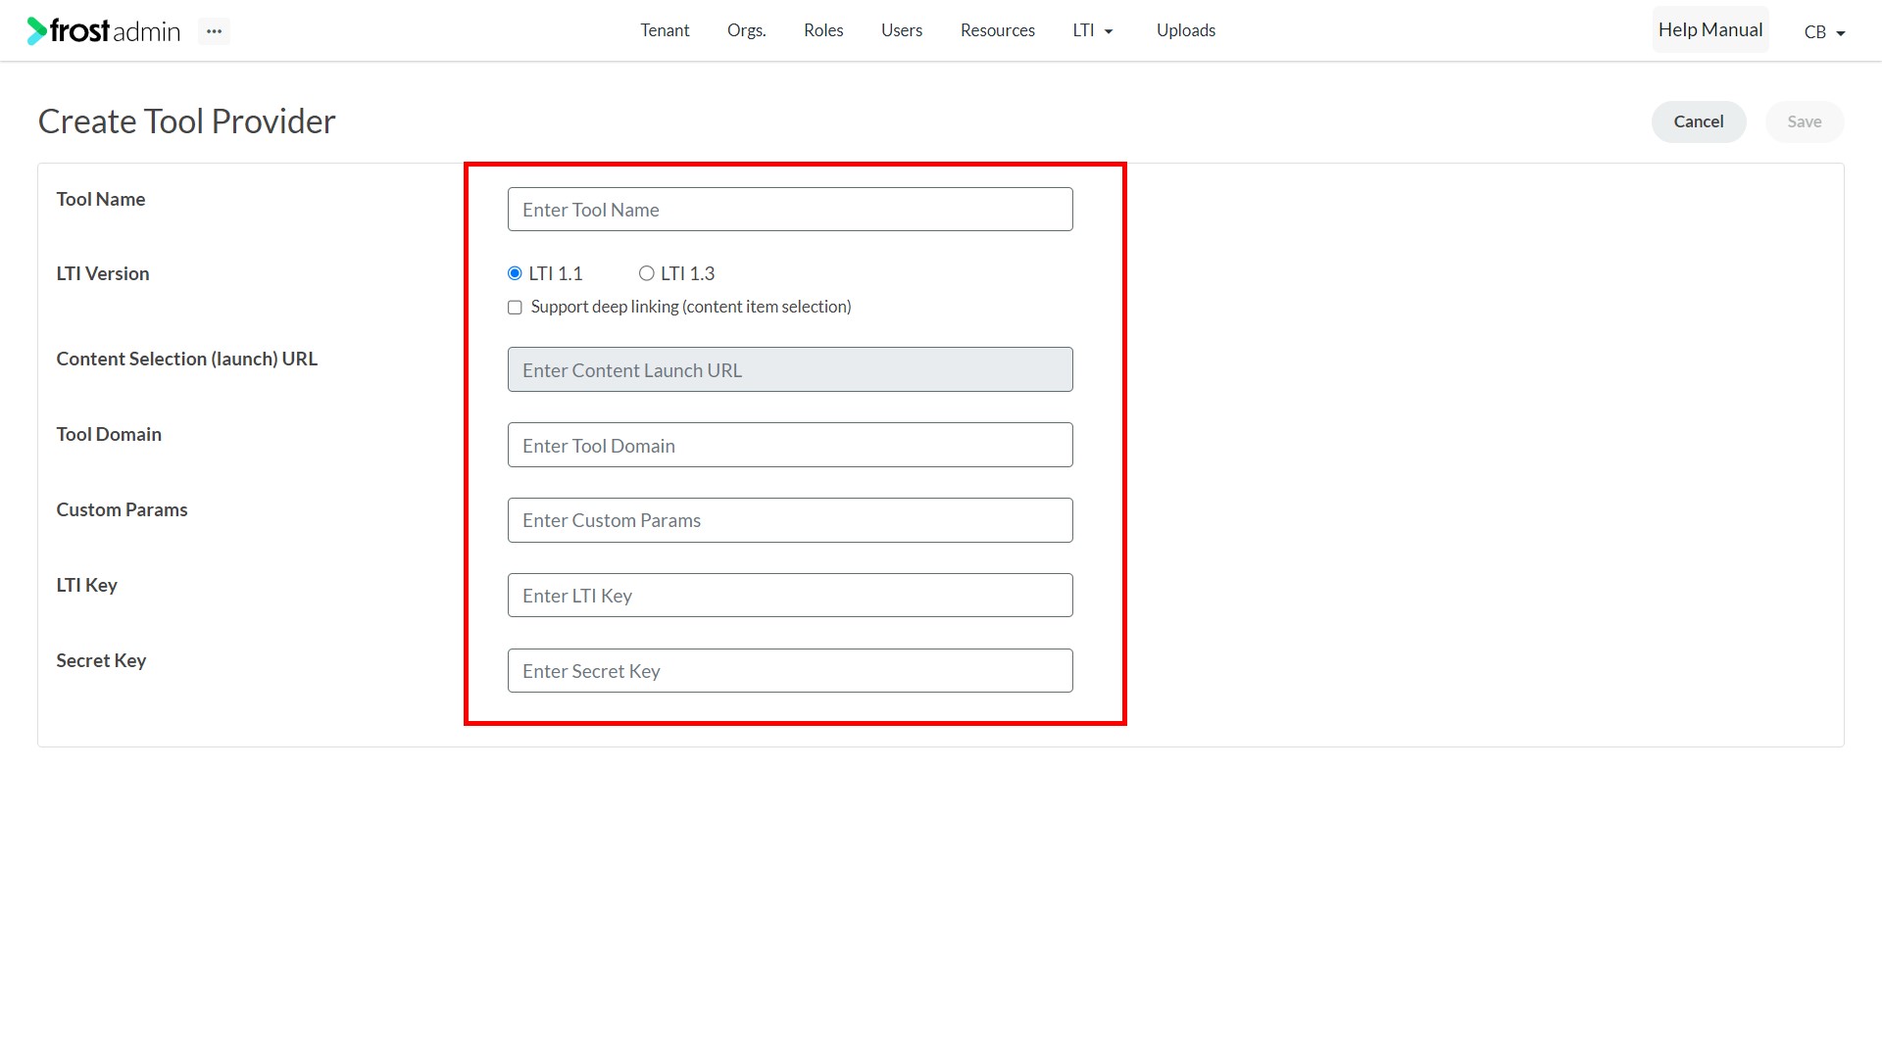Open the Help Manual
Viewport: 1882px width, 1058px height.
pos(1710,30)
